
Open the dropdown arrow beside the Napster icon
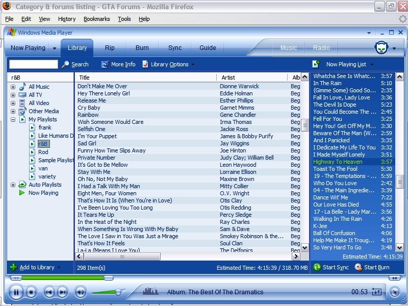[x=394, y=48]
